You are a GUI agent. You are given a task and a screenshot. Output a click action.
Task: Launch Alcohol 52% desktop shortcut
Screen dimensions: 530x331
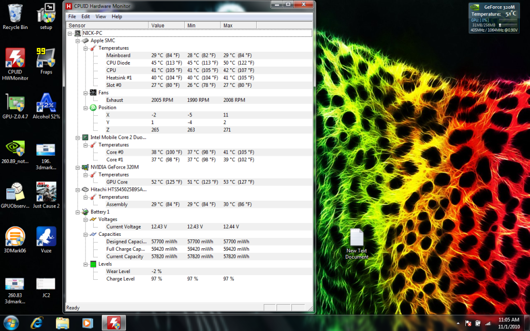[46, 106]
